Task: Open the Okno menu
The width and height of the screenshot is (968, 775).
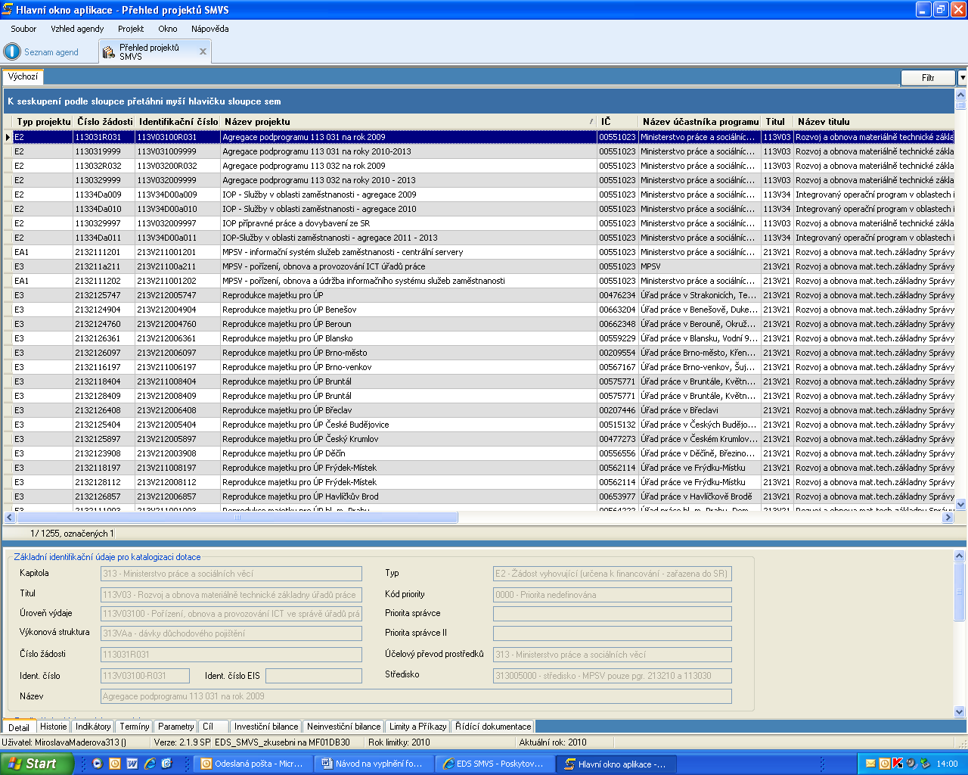Action: (x=168, y=29)
